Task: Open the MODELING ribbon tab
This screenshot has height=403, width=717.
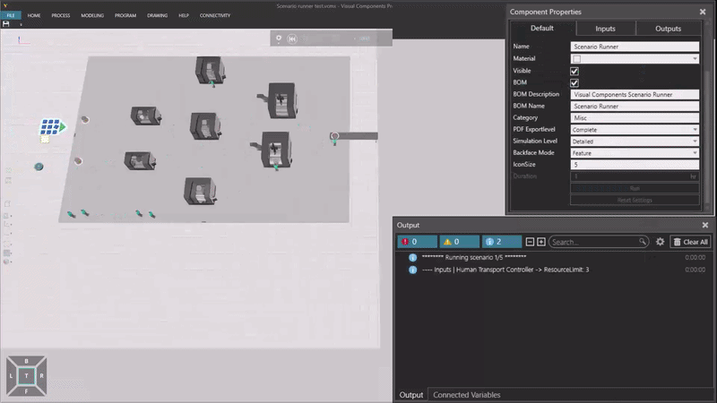Action: tap(92, 15)
